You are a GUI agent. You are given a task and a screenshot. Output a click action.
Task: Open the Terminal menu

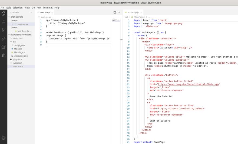pos(48,8)
